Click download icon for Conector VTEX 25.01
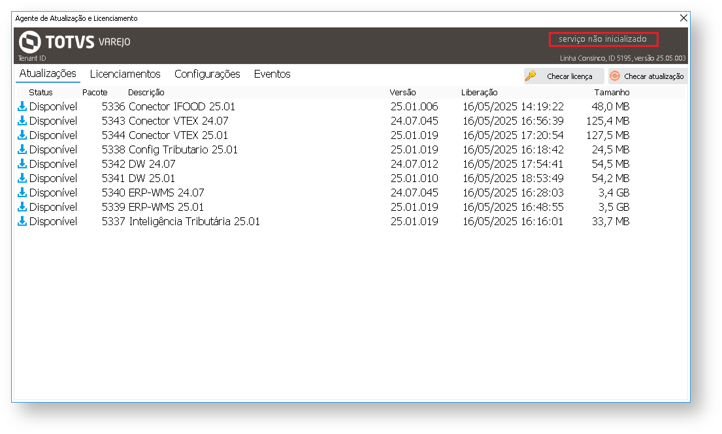 [22, 135]
